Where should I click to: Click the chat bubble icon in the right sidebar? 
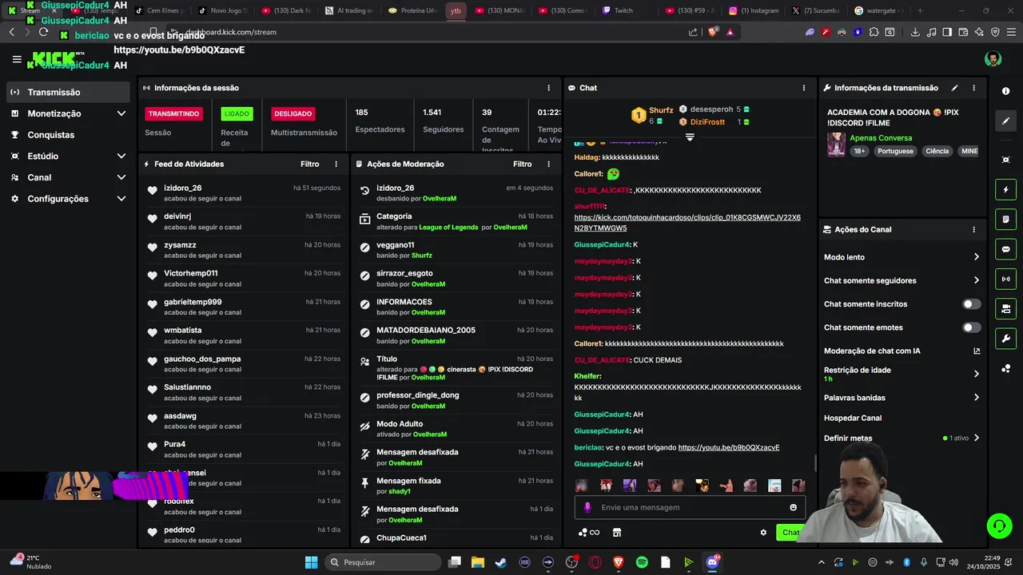click(x=1005, y=249)
